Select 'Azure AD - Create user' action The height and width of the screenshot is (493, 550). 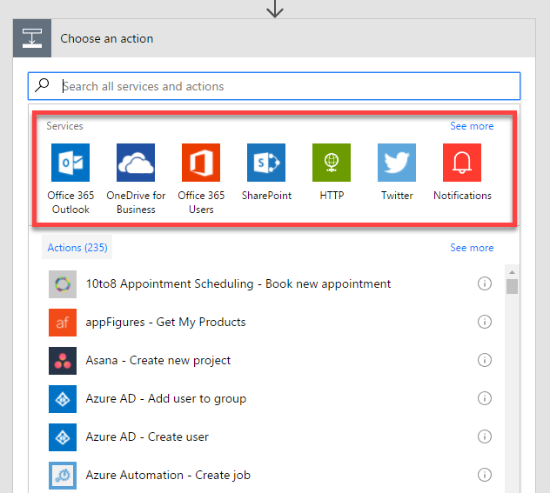tap(147, 436)
